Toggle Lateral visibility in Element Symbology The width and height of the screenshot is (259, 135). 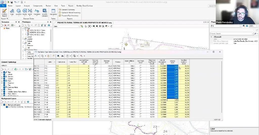(4, 74)
